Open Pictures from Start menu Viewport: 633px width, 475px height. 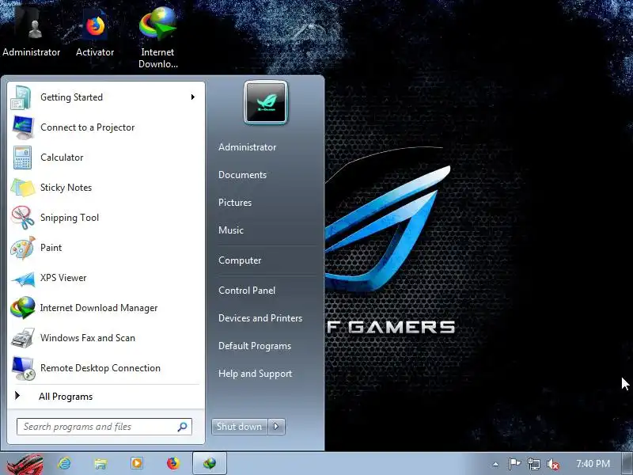(234, 203)
